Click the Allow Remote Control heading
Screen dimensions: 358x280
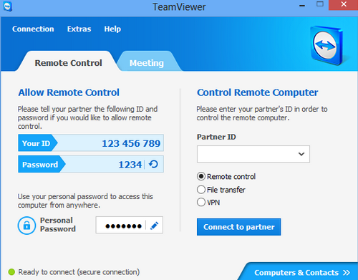click(x=69, y=92)
